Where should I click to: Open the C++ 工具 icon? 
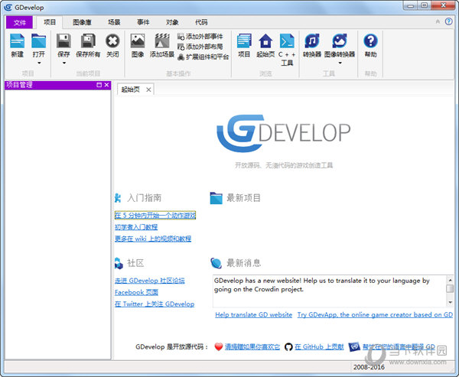287,41
